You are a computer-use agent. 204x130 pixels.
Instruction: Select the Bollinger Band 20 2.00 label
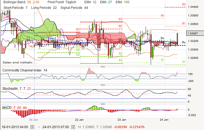point(21,2)
